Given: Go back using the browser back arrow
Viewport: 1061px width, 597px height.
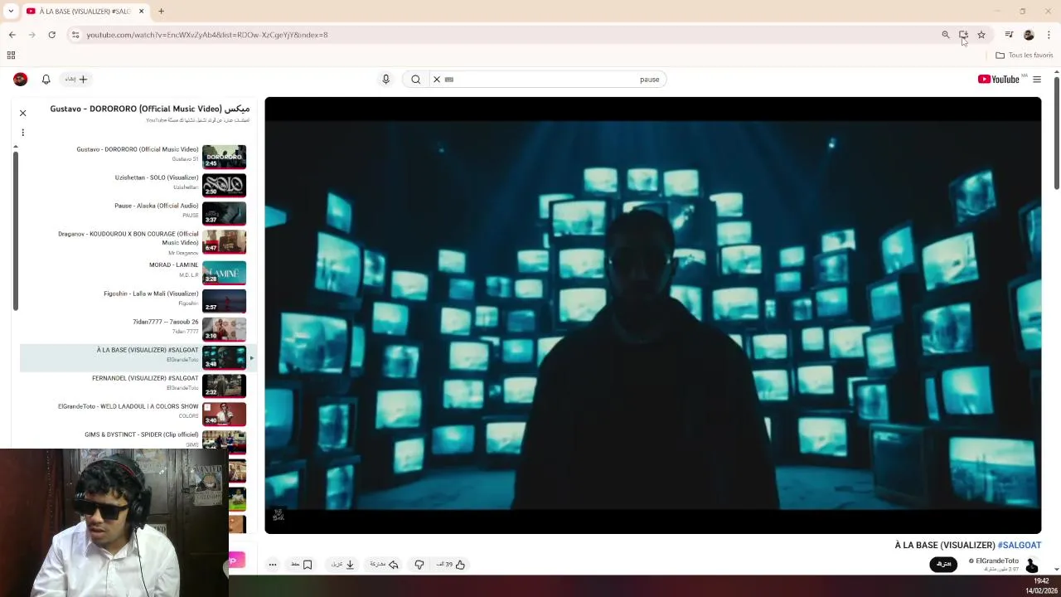Looking at the screenshot, I should pyautogui.click(x=12, y=35).
